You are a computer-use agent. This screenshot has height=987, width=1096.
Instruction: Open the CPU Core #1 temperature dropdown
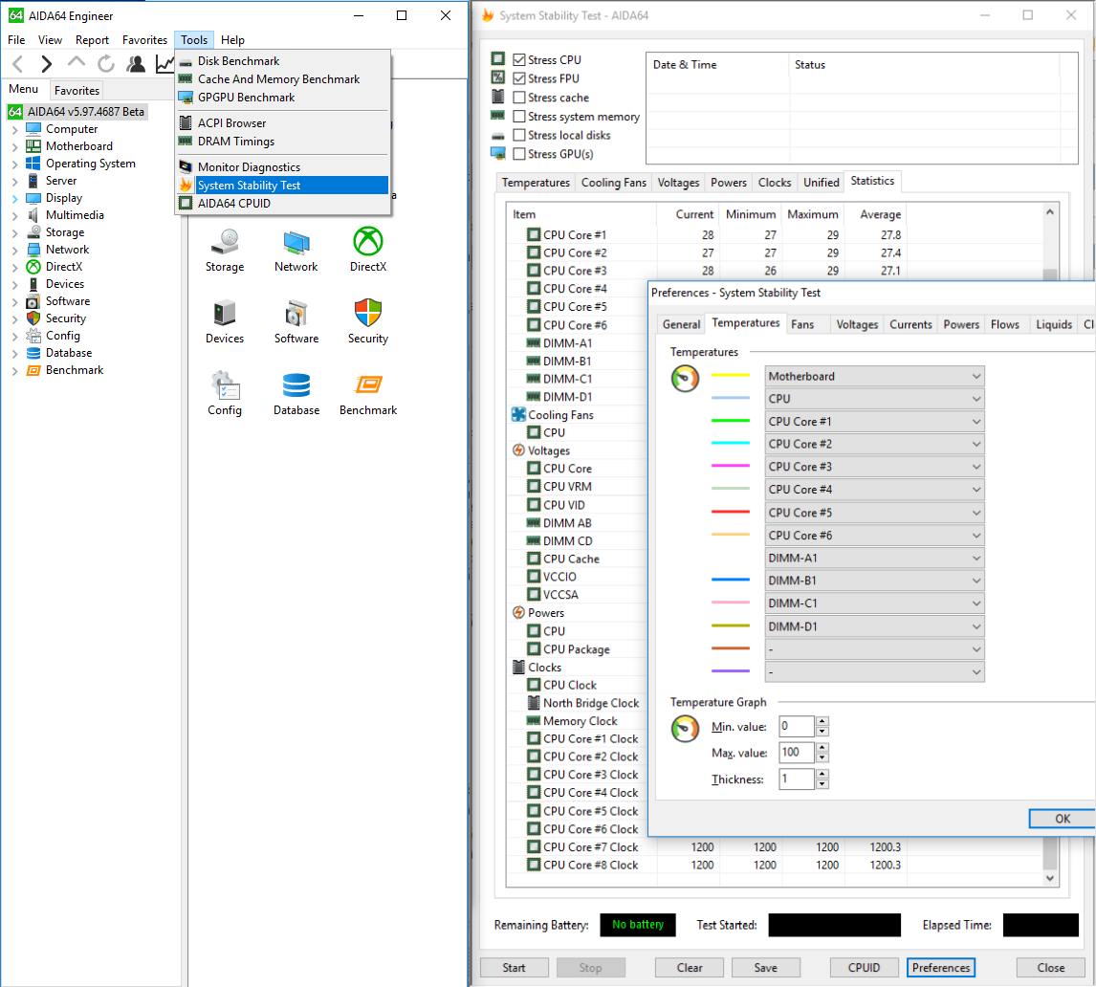point(874,422)
